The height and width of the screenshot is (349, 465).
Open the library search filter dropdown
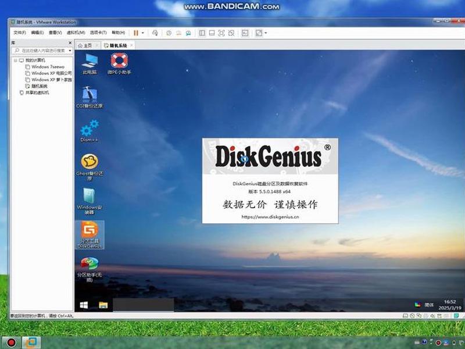pyautogui.click(x=70, y=51)
